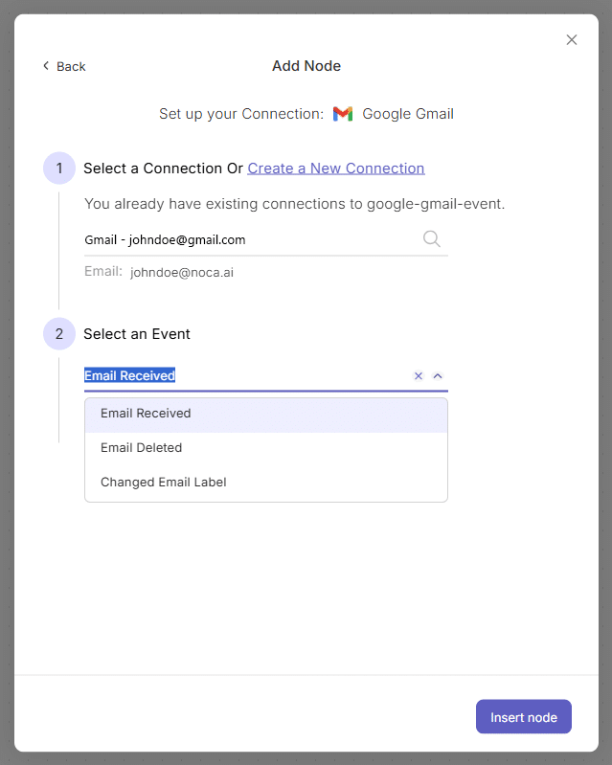Clear the selected event with the X icon
Screen dimensions: 612x765
point(419,375)
